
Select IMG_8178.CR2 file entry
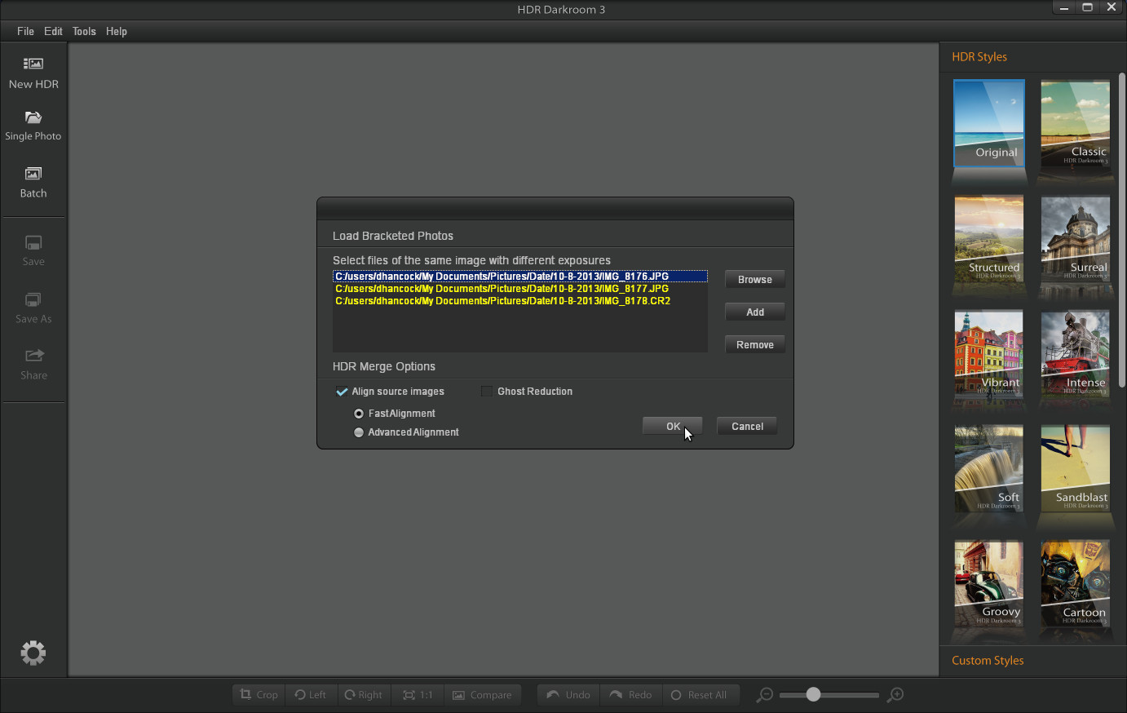tap(520, 301)
